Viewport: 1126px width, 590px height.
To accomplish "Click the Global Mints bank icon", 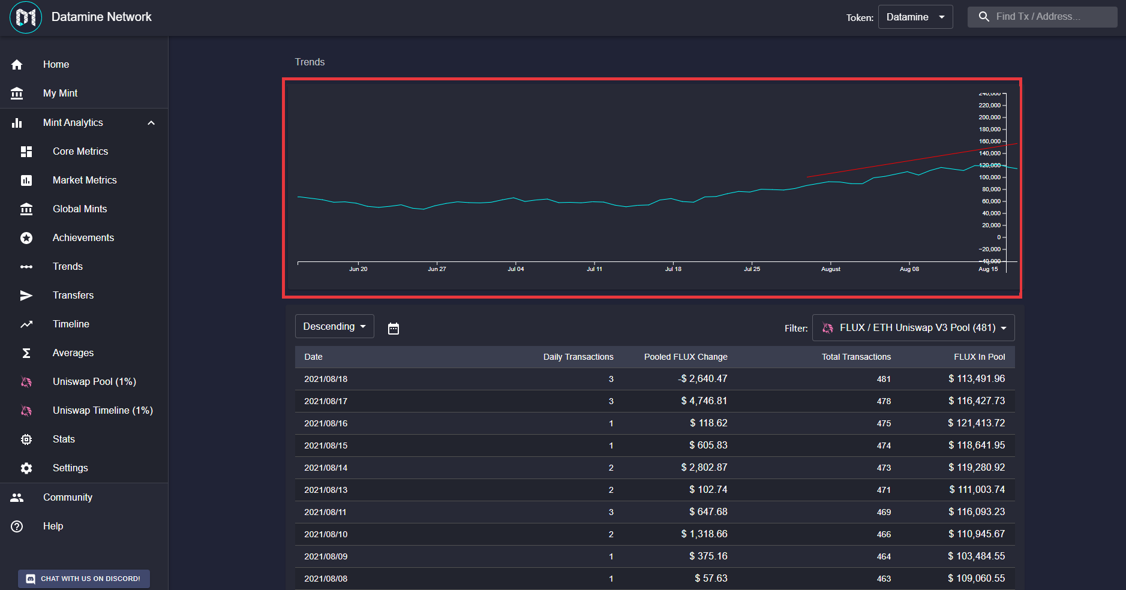I will [x=26, y=209].
